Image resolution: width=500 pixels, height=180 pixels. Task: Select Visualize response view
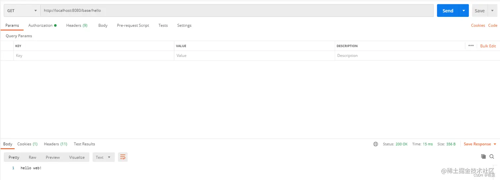(x=77, y=157)
